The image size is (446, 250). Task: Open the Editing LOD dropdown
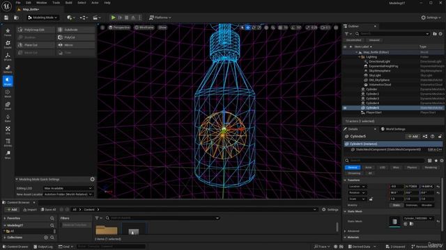(68, 188)
